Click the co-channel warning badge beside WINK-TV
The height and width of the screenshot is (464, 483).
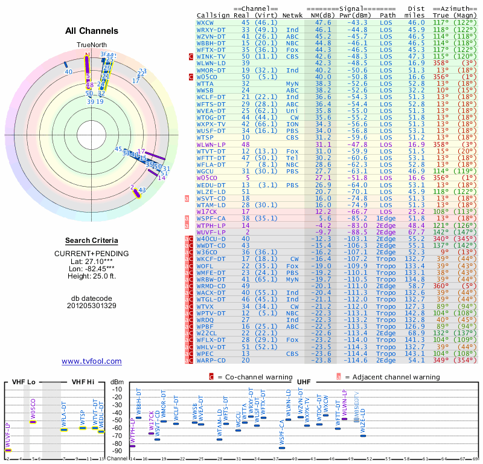[191, 57]
